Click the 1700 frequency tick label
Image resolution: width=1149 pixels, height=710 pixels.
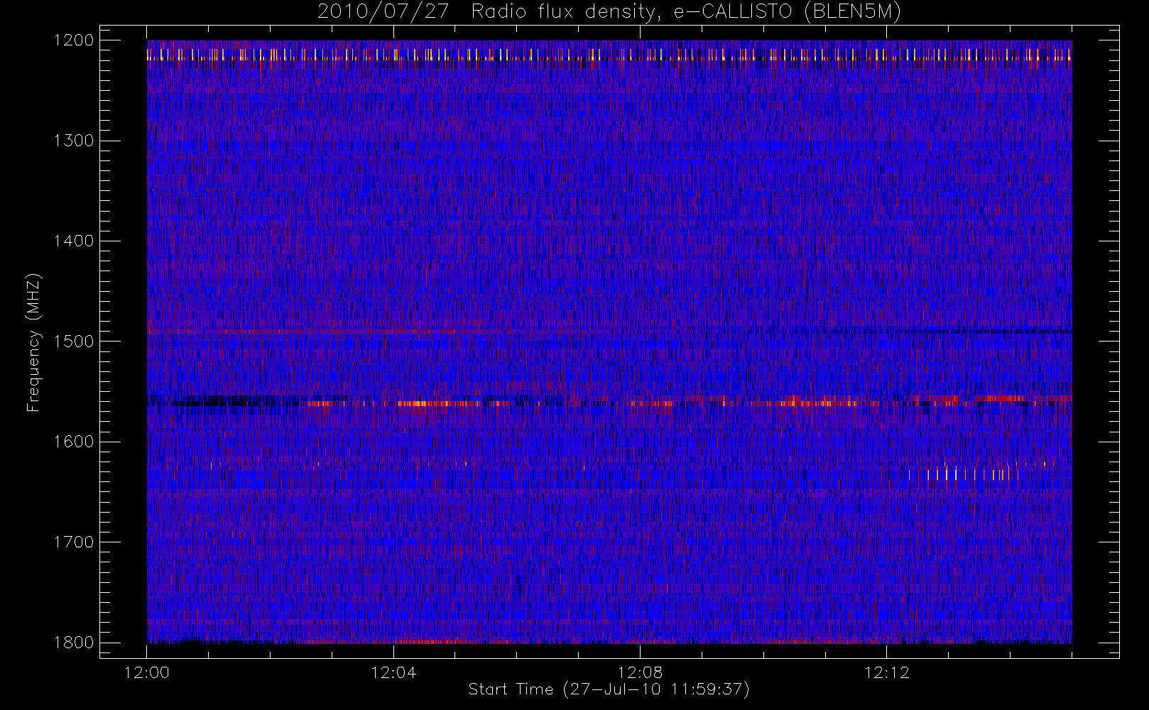74,542
